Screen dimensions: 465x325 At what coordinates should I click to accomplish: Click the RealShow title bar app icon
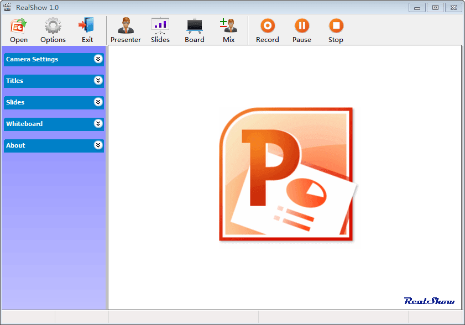click(x=7, y=7)
